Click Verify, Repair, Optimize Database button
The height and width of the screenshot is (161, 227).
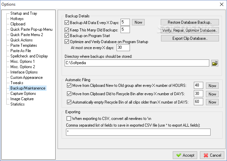point(190,30)
